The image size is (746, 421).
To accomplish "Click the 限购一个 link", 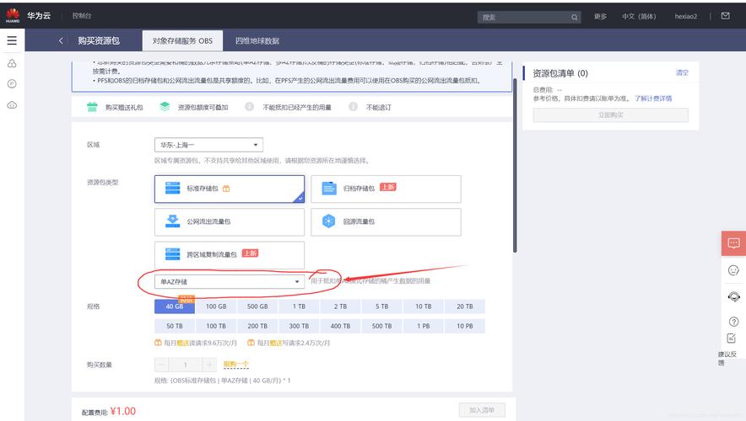I will [x=236, y=365].
